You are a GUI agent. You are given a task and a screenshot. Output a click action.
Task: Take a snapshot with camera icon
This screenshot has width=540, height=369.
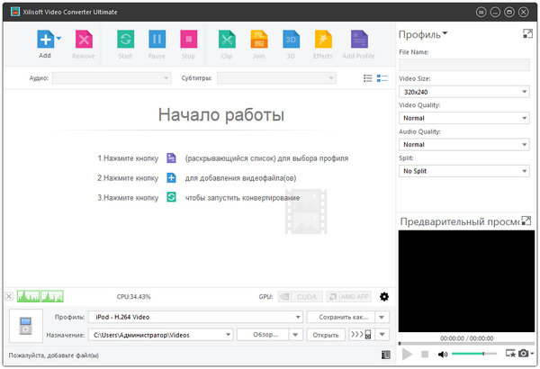click(522, 355)
